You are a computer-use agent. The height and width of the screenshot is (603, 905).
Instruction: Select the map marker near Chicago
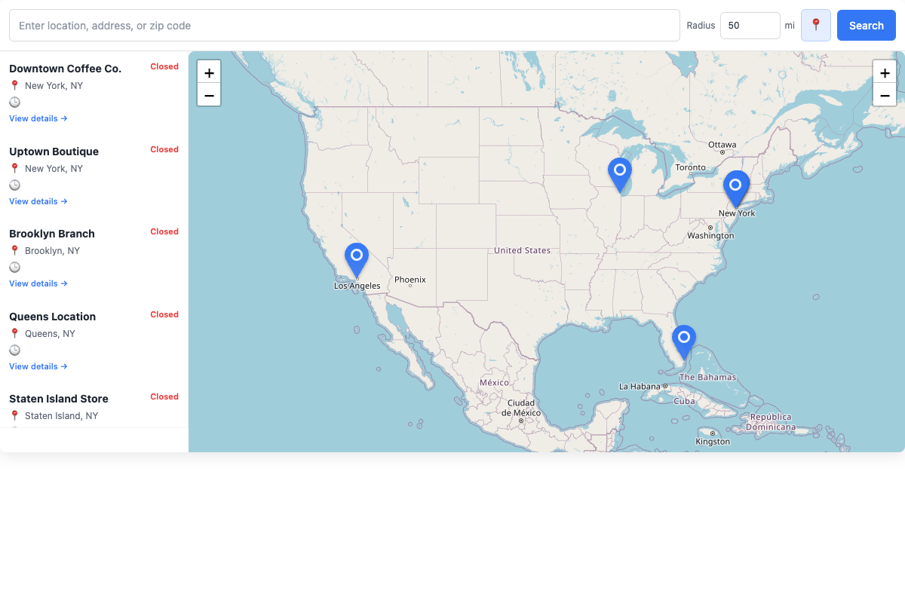(x=620, y=175)
